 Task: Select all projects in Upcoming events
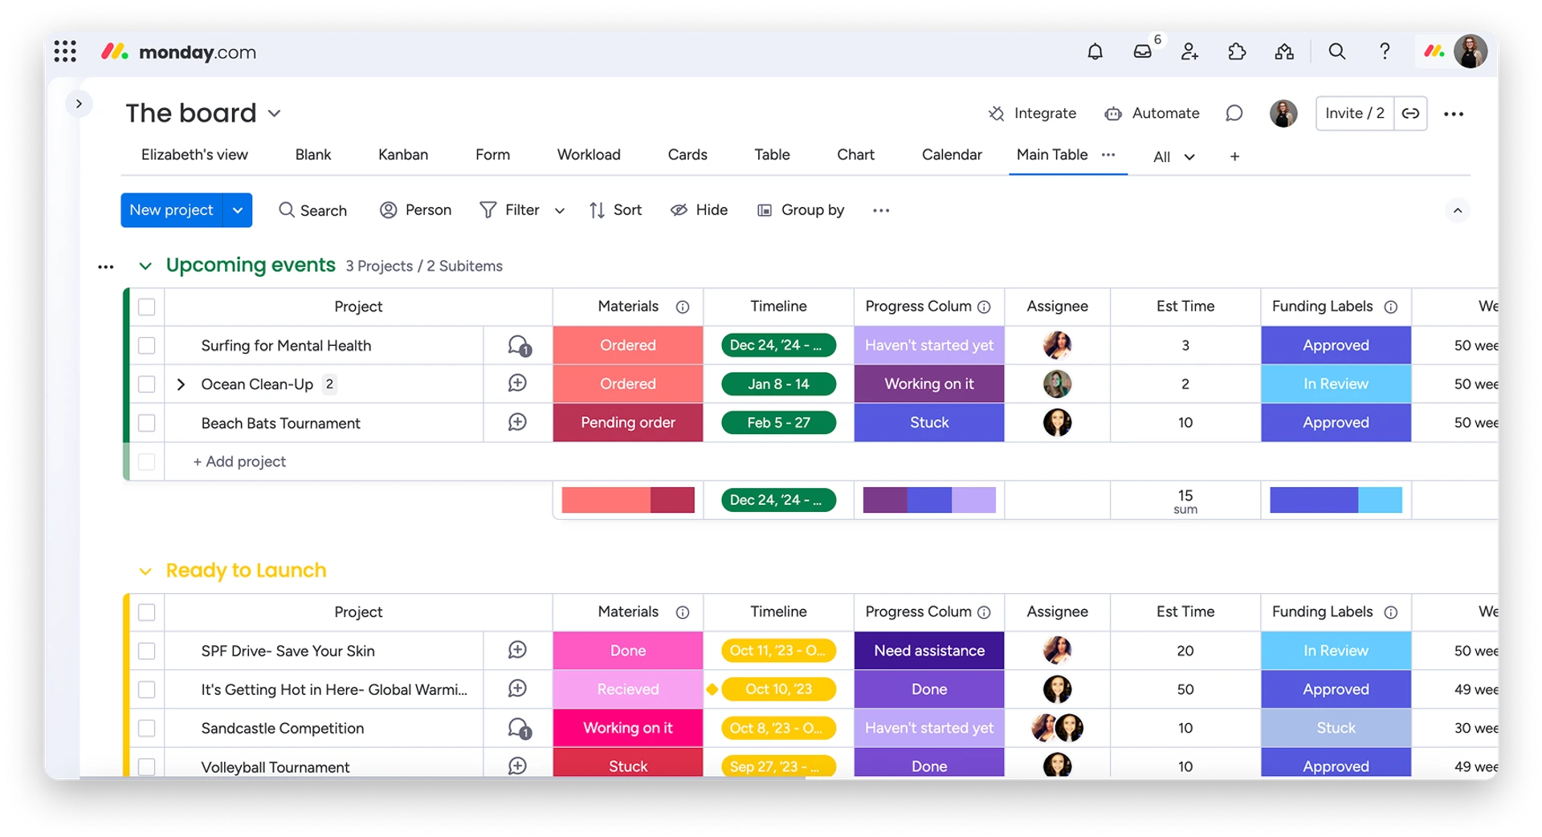[146, 307]
